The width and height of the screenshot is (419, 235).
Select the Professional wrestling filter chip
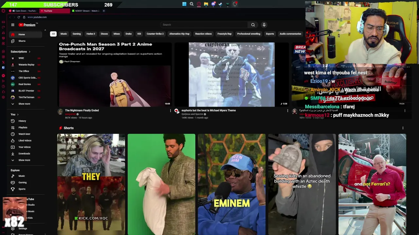coord(249,34)
